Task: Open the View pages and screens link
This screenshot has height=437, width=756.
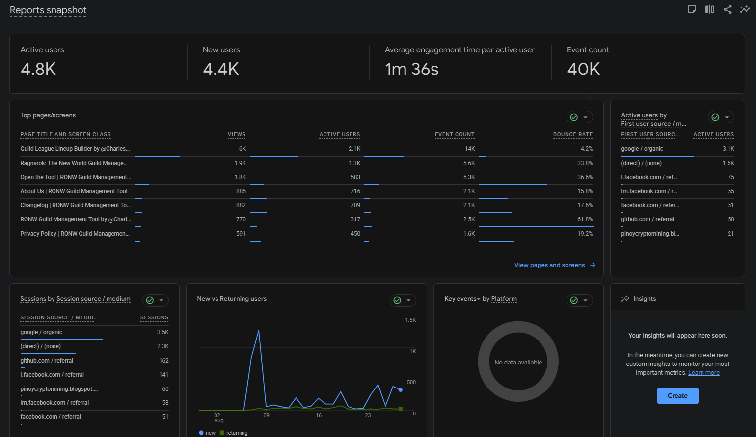Action: click(555, 265)
